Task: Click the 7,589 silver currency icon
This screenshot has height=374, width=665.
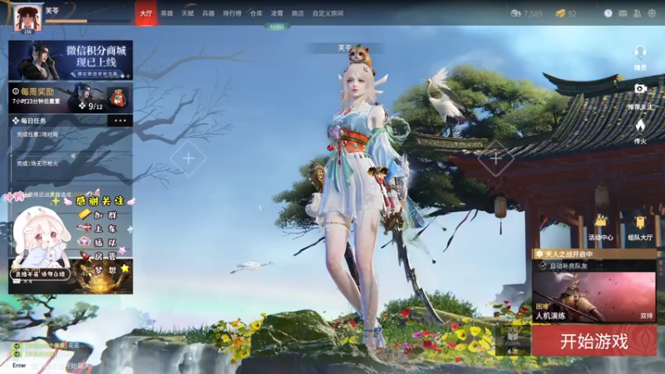Action: tap(515, 13)
